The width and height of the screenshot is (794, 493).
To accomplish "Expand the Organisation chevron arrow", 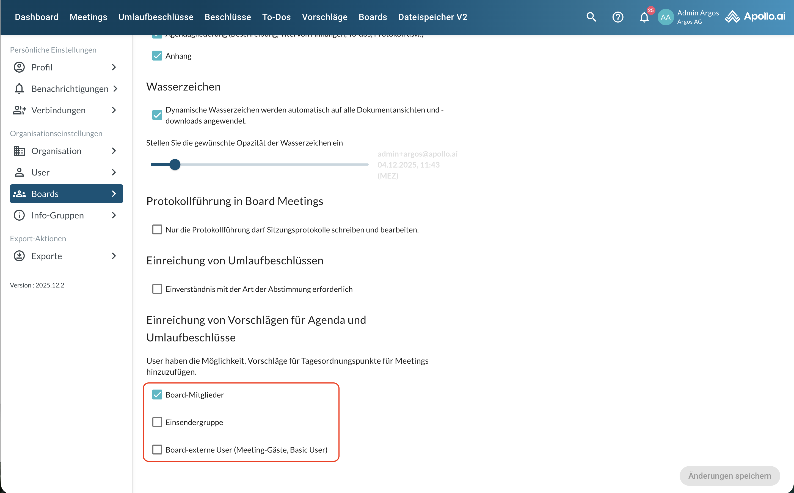I will point(114,151).
